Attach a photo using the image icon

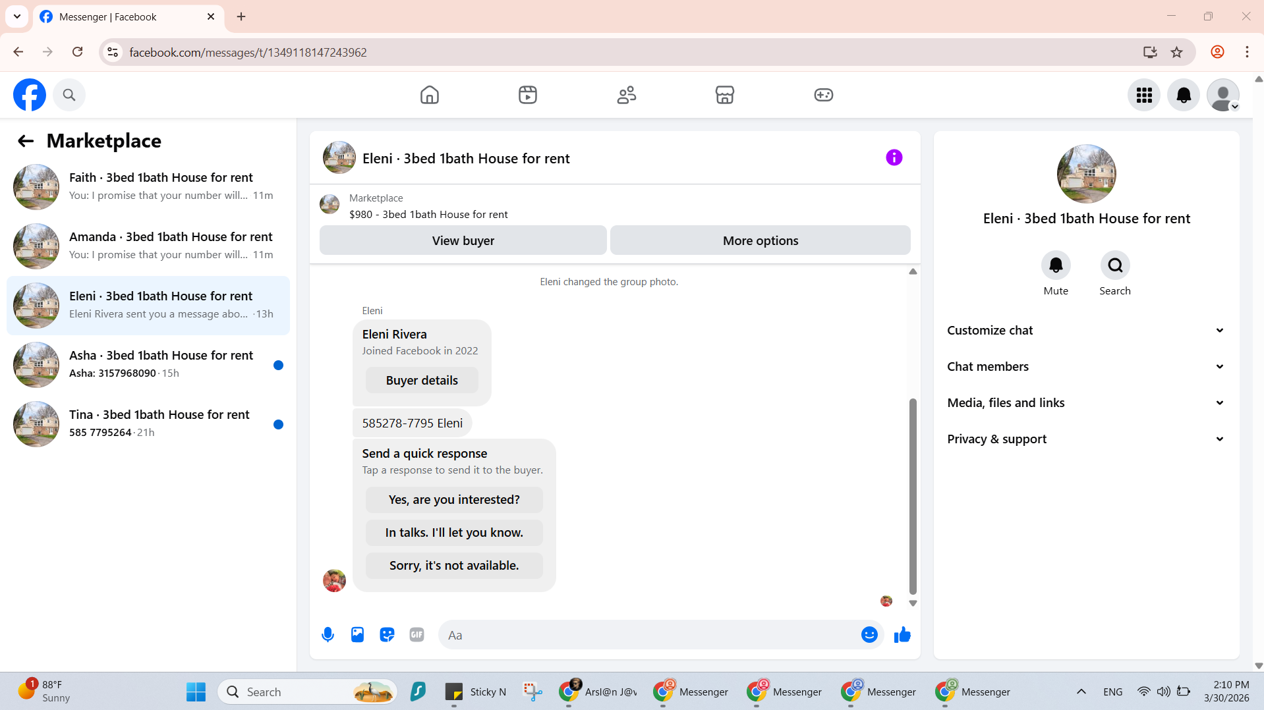pyautogui.click(x=357, y=635)
